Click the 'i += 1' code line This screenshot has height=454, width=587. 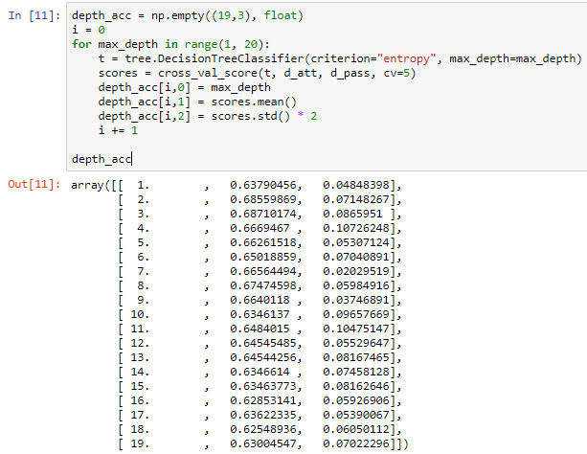point(118,130)
